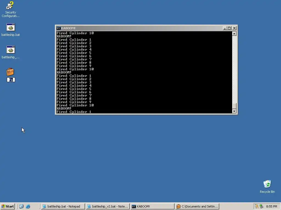Click the console scrollbar down arrow
The width and height of the screenshot is (281, 210).
(x=234, y=111)
